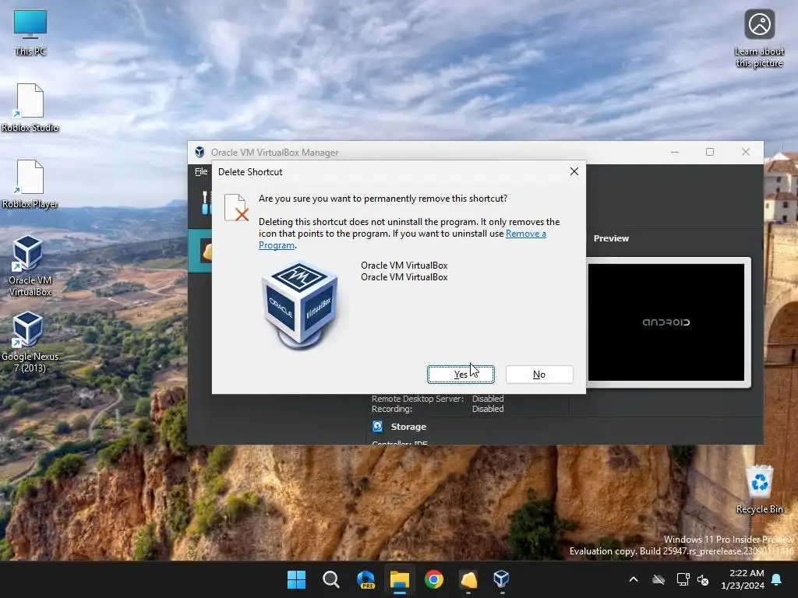This screenshot has height=598, width=798.
Task: Launch Microsoft Edge Preview from taskbar
Action: pyautogui.click(x=365, y=579)
